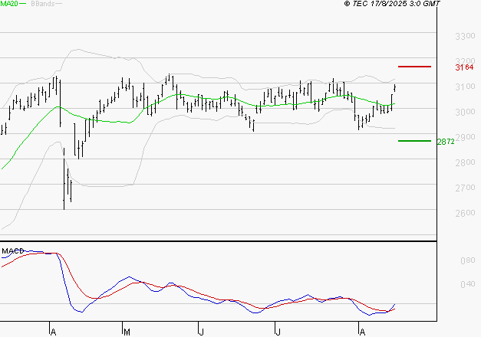Click the 040 MACD axis label
This screenshot has height=337, width=481.
click(468, 285)
